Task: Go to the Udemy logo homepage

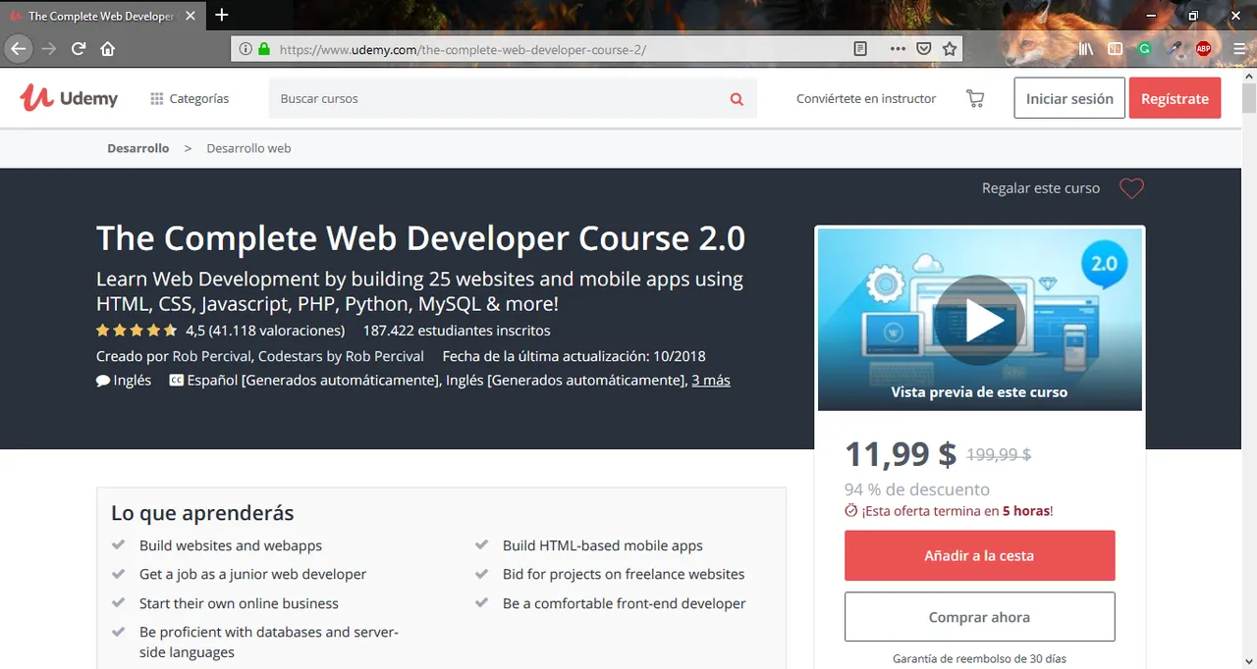Action: tap(69, 98)
